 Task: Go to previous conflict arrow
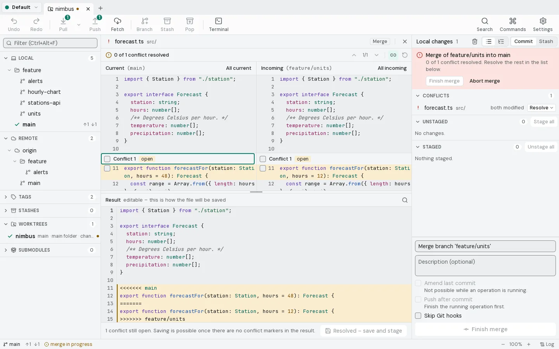coord(354,55)
